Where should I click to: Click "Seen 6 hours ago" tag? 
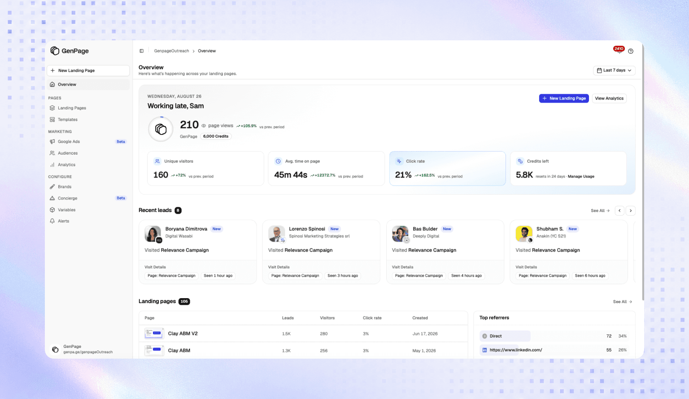[x=590, y=276]
